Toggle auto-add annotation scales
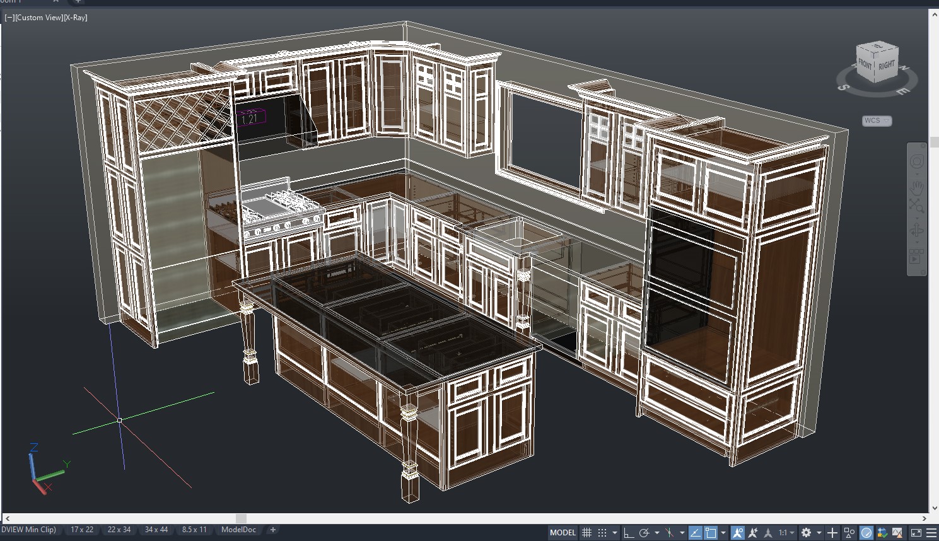Screen dimensions: 939x541 752,533
